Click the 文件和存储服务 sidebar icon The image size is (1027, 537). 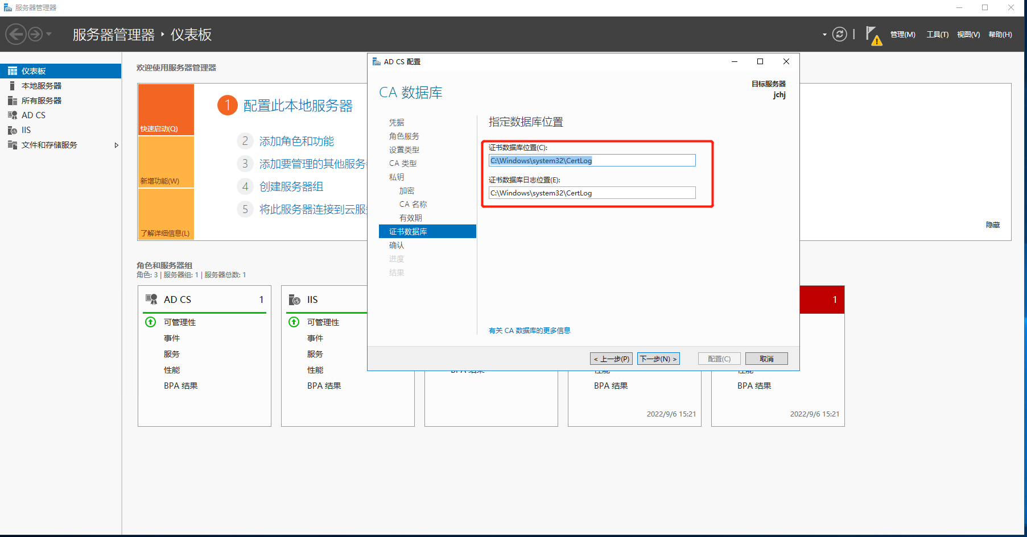(12, 145)
